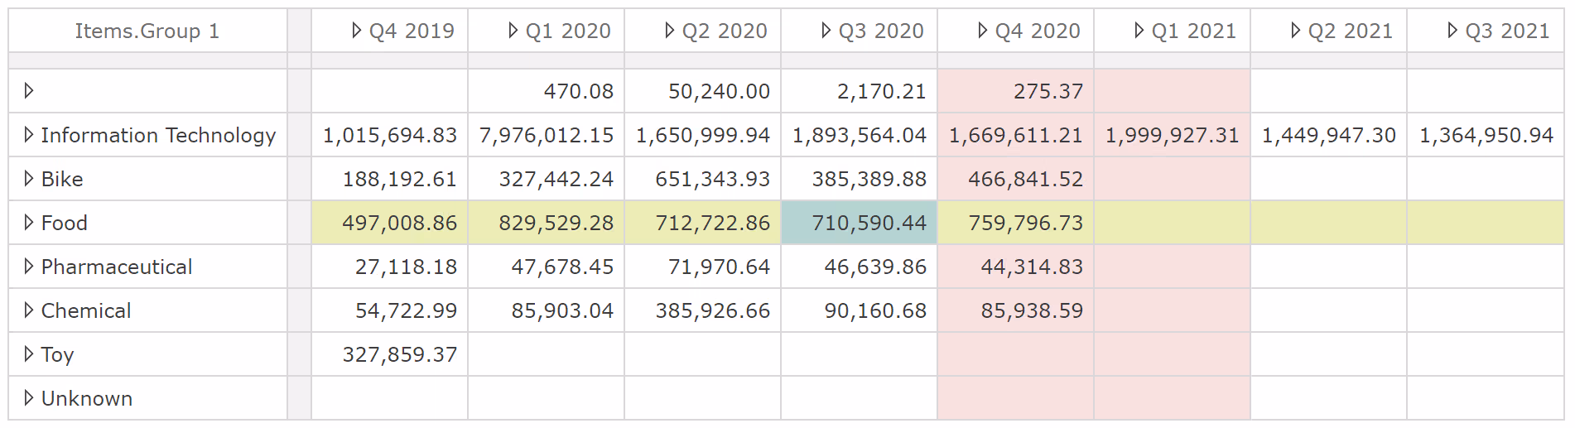Expand the Q4 2019 column header
Image resolution: width=1575 pixels, height=428 pixels.
(357, 31)
